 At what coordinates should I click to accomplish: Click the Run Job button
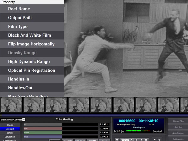click(178, 127)
